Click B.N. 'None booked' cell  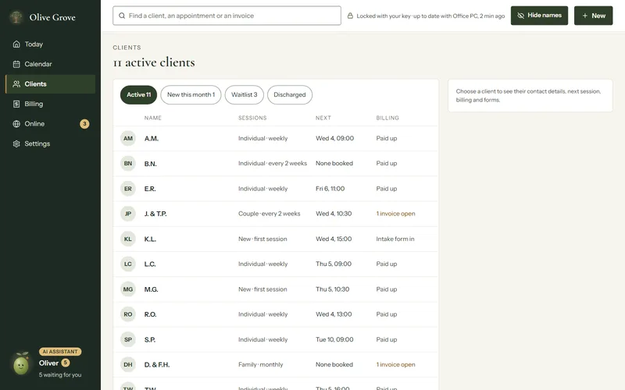(x=334, y=164)
